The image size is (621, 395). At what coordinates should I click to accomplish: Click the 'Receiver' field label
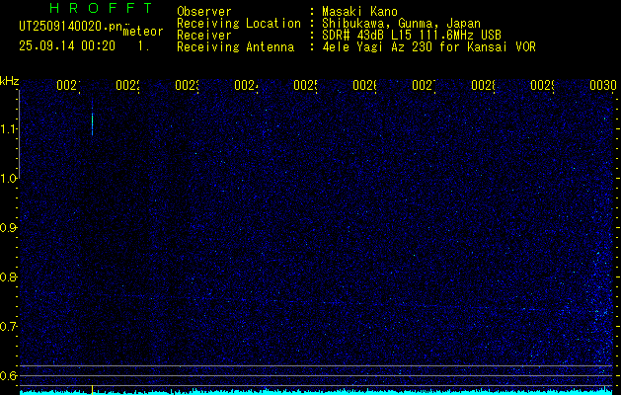(x=204, y=36)
